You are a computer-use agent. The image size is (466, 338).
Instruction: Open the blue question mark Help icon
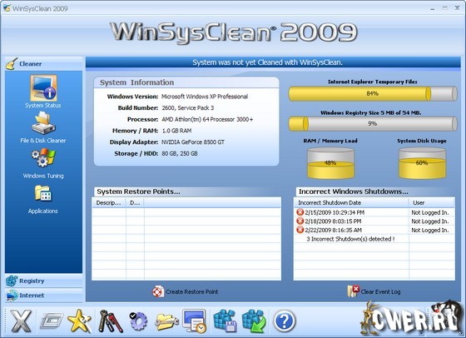285,321
